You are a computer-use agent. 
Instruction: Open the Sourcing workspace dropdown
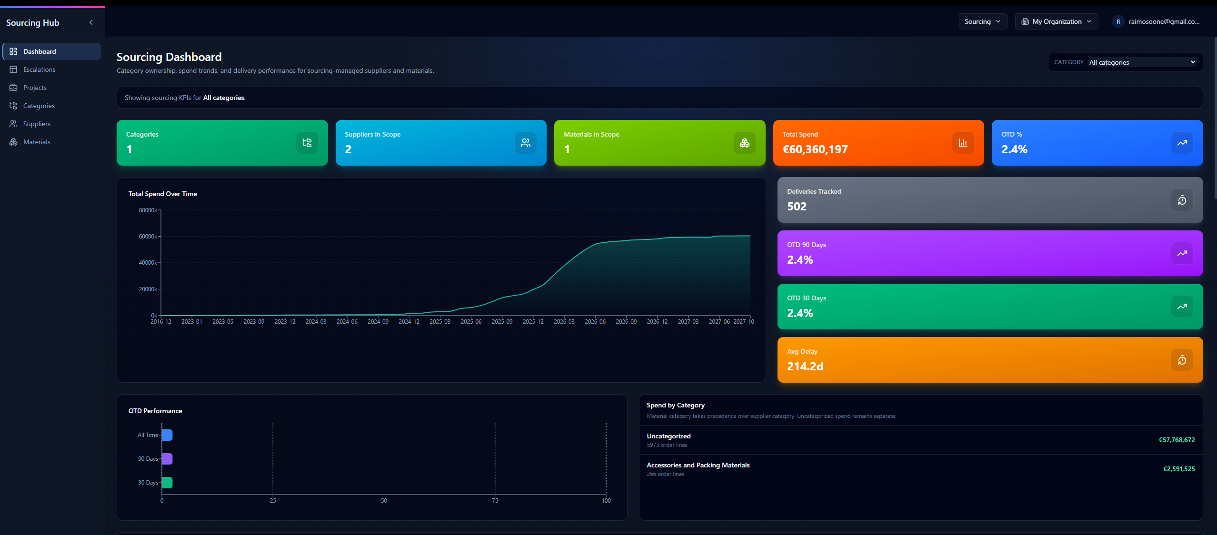(x=982, y=21)
